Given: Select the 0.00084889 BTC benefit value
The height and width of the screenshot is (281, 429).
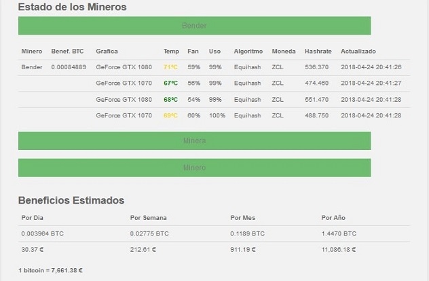Looking at the screenshot, I should point(69,67).
